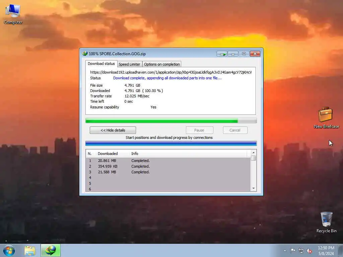Click the IDM globe icon in the title bar
This screenshot has height=257, width=343.
85,54
